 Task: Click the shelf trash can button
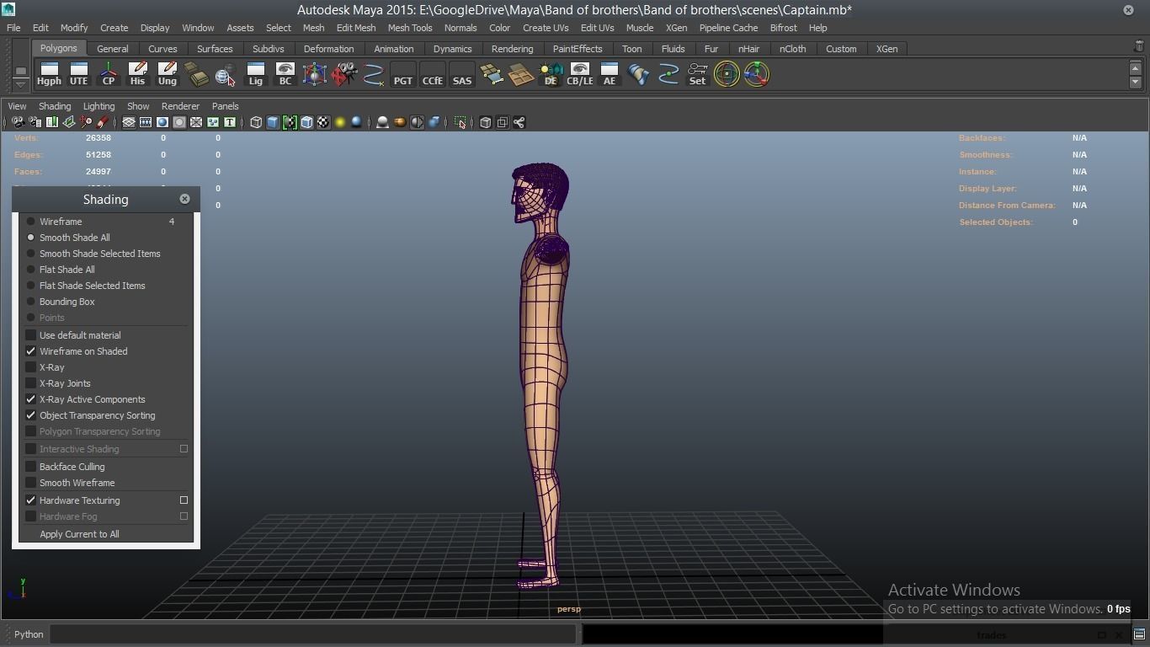click(1139, 47)
